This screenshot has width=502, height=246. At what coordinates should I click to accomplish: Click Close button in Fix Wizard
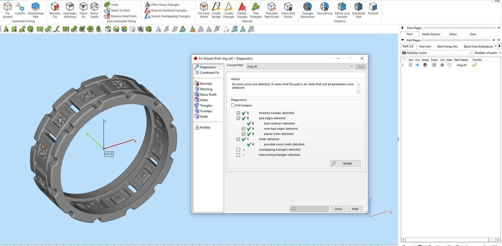coord(338,209)
